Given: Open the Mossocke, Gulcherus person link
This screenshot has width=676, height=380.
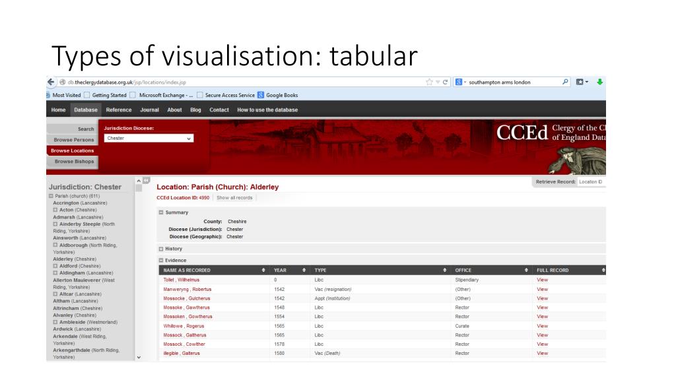Looking at the screenshot, I should click(187, 298).
